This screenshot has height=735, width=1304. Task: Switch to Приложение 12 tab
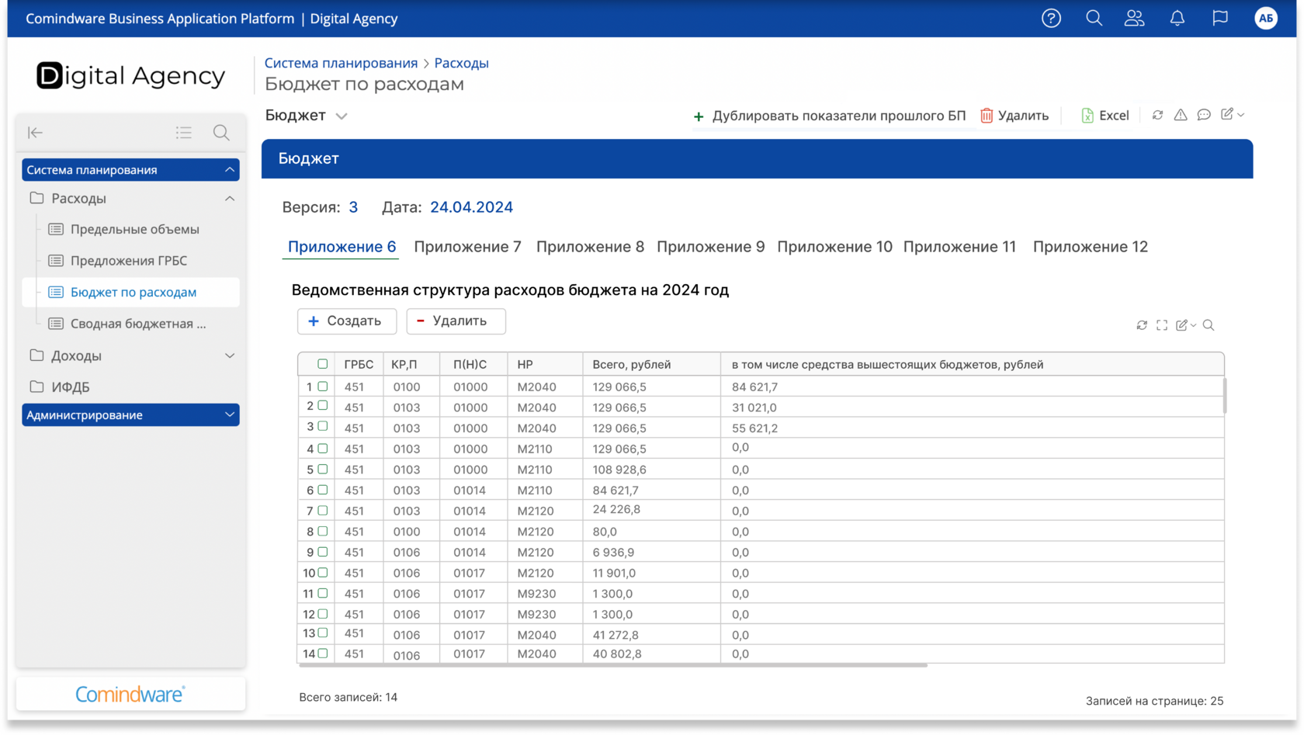1091,247
